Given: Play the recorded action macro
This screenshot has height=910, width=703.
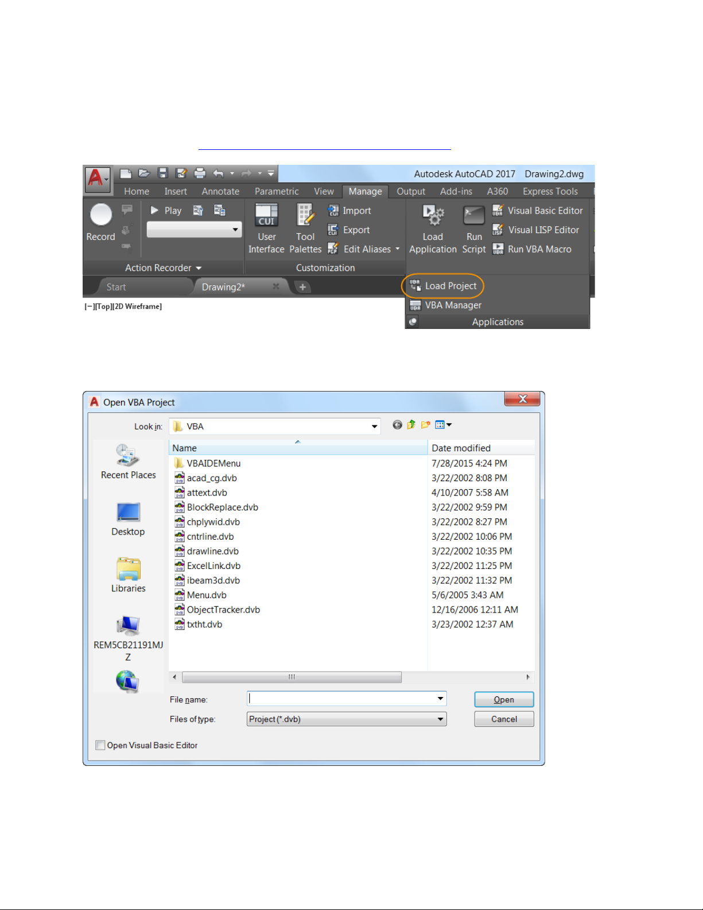Looking at the screenshot, I should (166, 211).
